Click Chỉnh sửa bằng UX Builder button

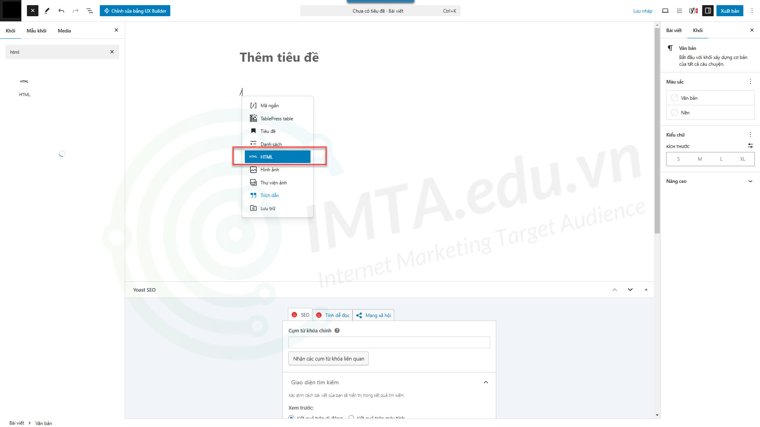(135, 11)
